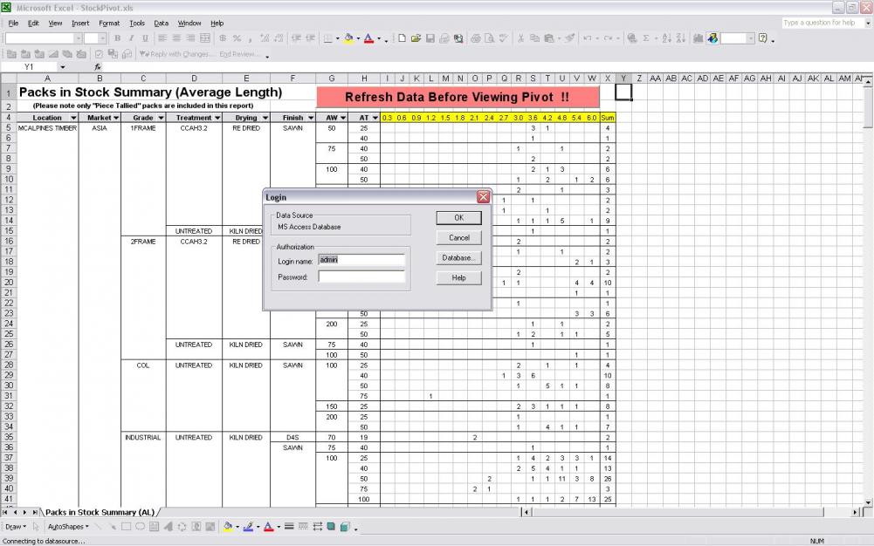874x546 pixels.
Task: Toggle underline formatting in the toolbar
Action: pos(146,38)
